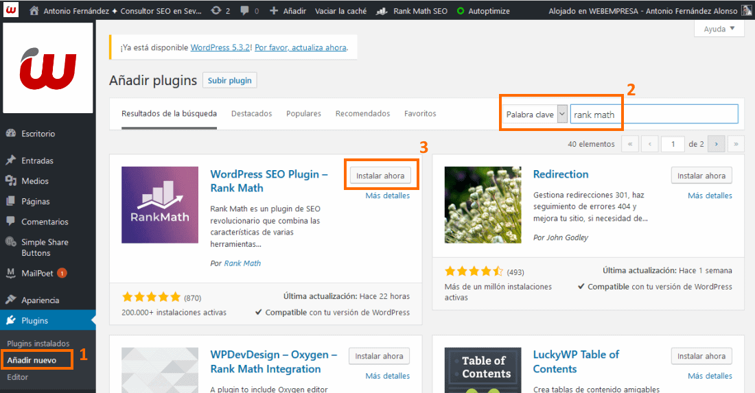Image resolution: width=755 pixels, height=393 pixels.
Task: Switch to the Populares tab
Action: coord(303,114)
